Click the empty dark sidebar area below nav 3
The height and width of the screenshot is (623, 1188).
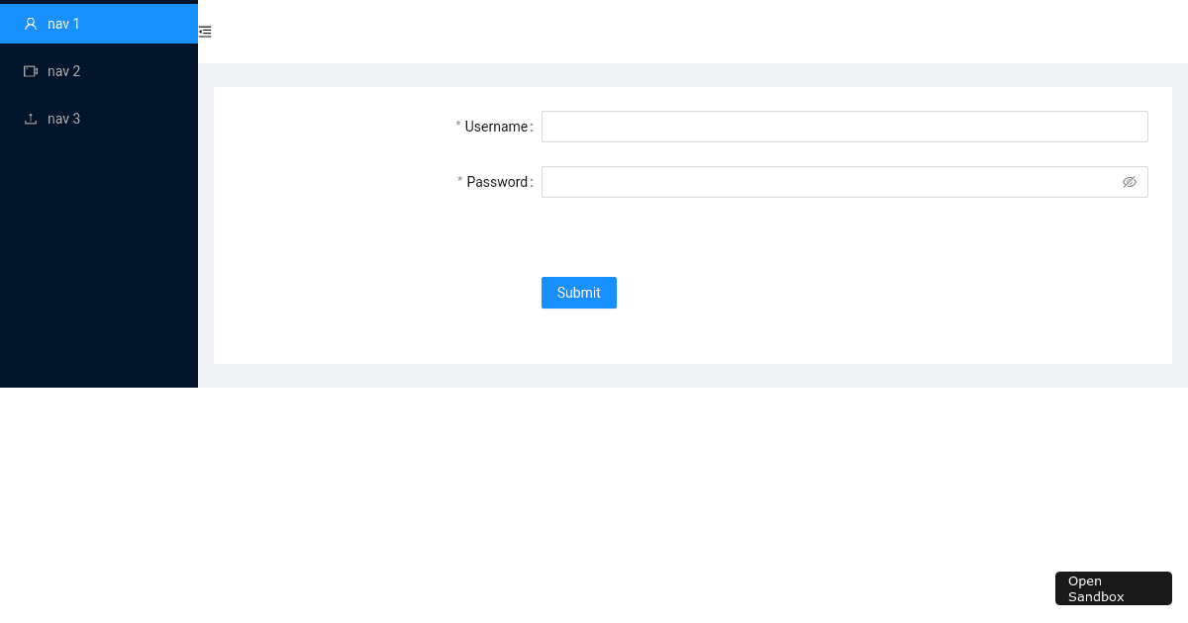pyautogui.click(x=99, y=262)
